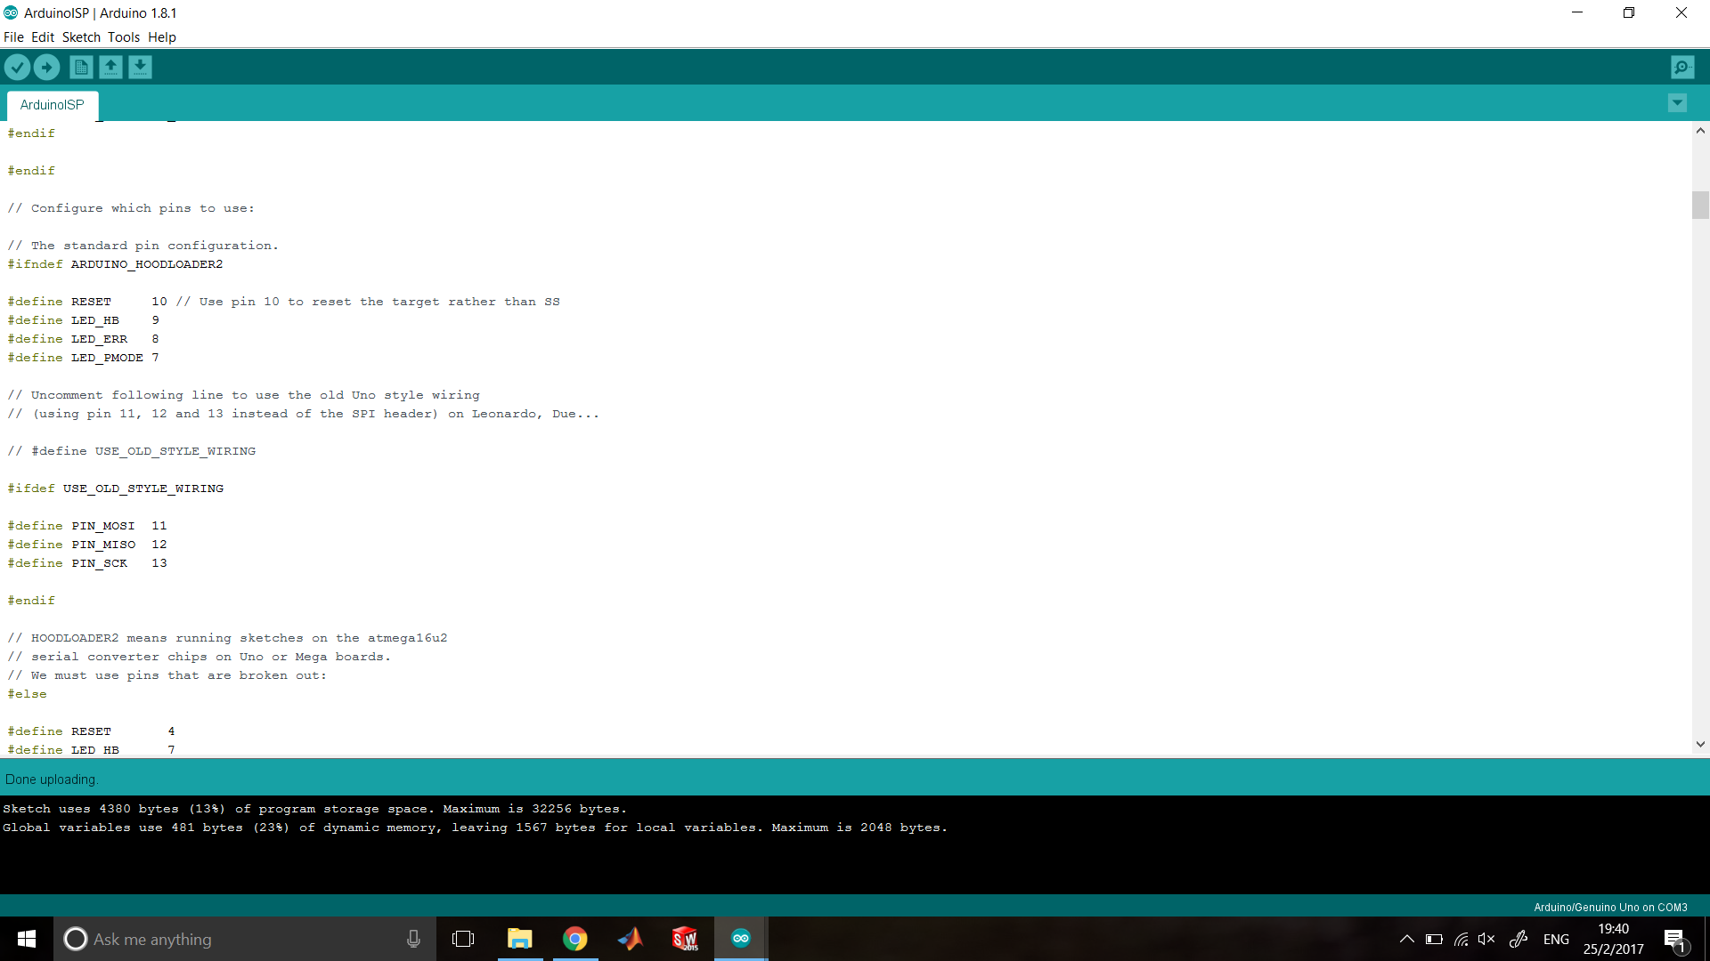This screenshot has height=961, width=1710.
Task: Save the sketch with the Save icon
Action: tap(140, 67)
